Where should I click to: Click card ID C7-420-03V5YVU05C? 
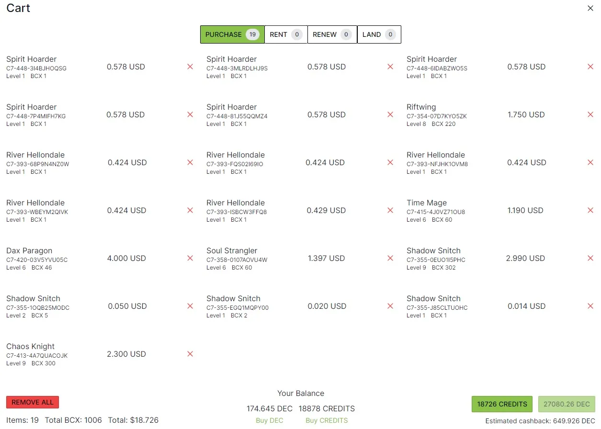[37, 260]
